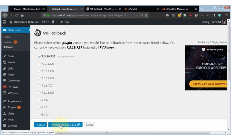Open the Home submenu link
231x135 pixels.
pos(7,37)
